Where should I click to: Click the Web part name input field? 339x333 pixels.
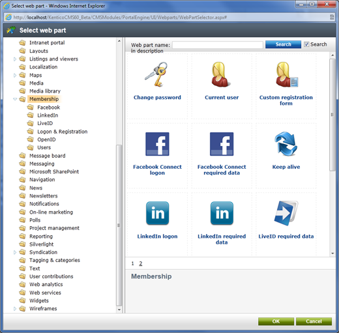tap(218, 45)
